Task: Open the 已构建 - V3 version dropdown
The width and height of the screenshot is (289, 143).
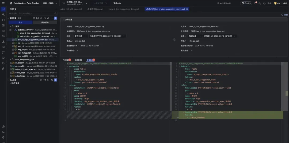Action: (x=220, y=36)
